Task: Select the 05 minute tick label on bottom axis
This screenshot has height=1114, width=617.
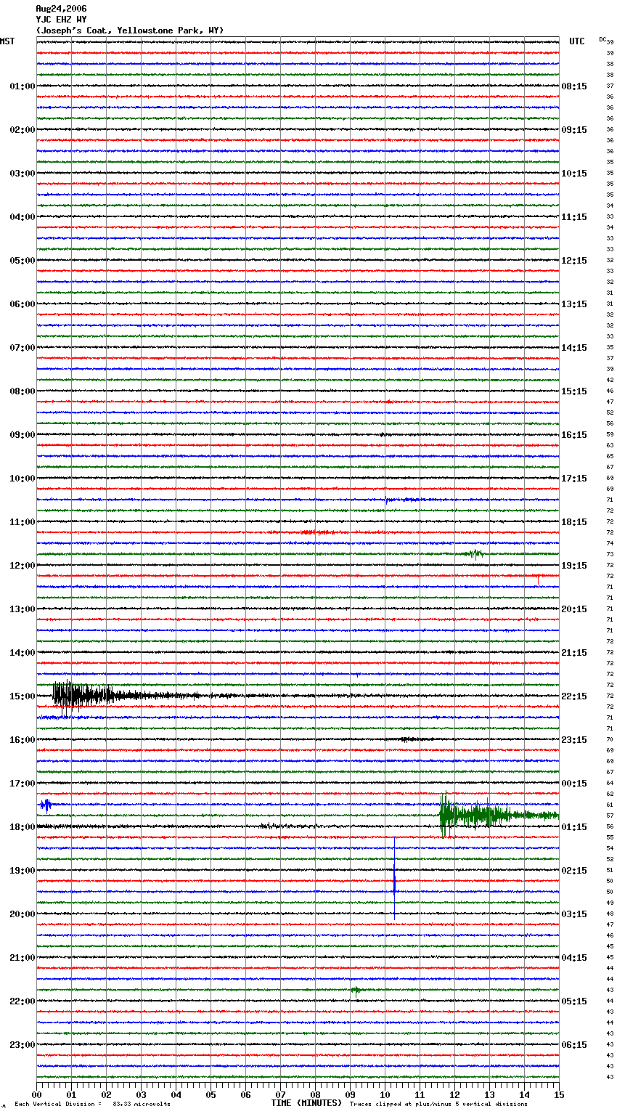Action: pos(211,1094)
